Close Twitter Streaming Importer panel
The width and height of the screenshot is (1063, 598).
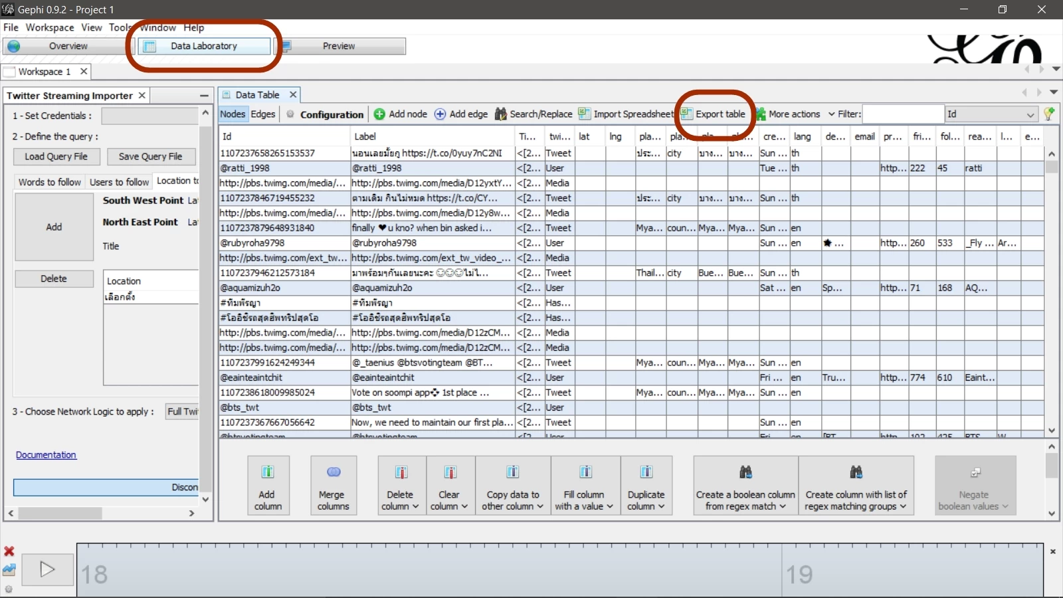pyautogui.click(x=142, y=96)
